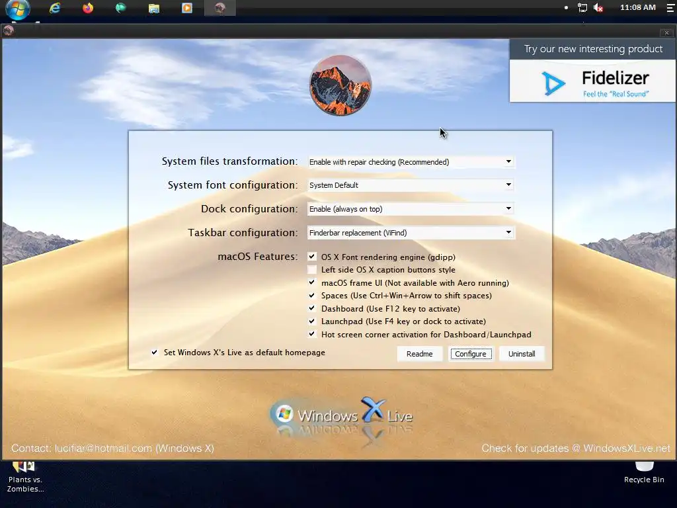Screen dimensions: 677x508
Task: Open the Taskbar configuration dropdown
Action: click(411, 233)
